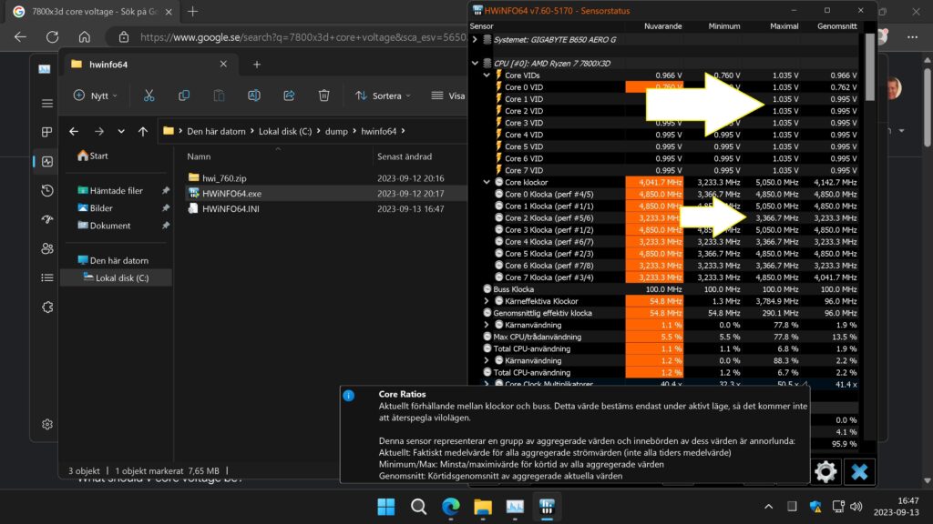Select the HWiNFO64.exe file
This screenshot has width=933, height=524.
tap(231, 194)
